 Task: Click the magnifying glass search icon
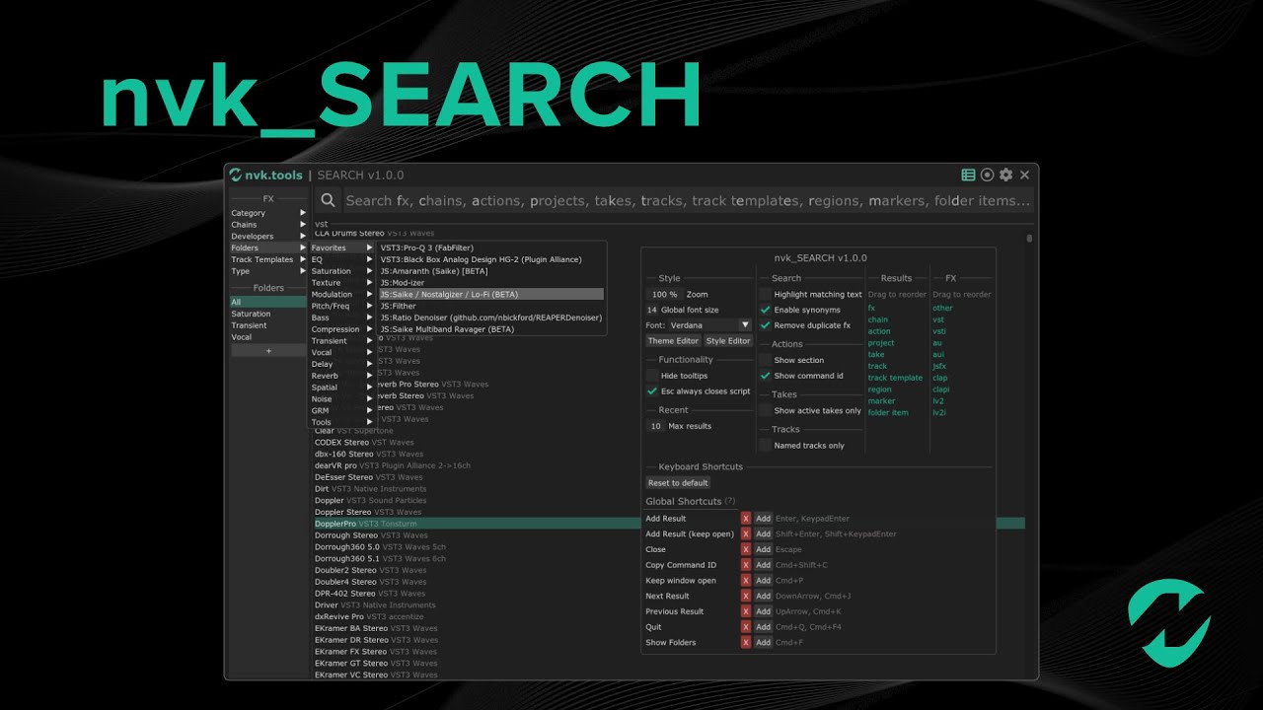(329, 200)
